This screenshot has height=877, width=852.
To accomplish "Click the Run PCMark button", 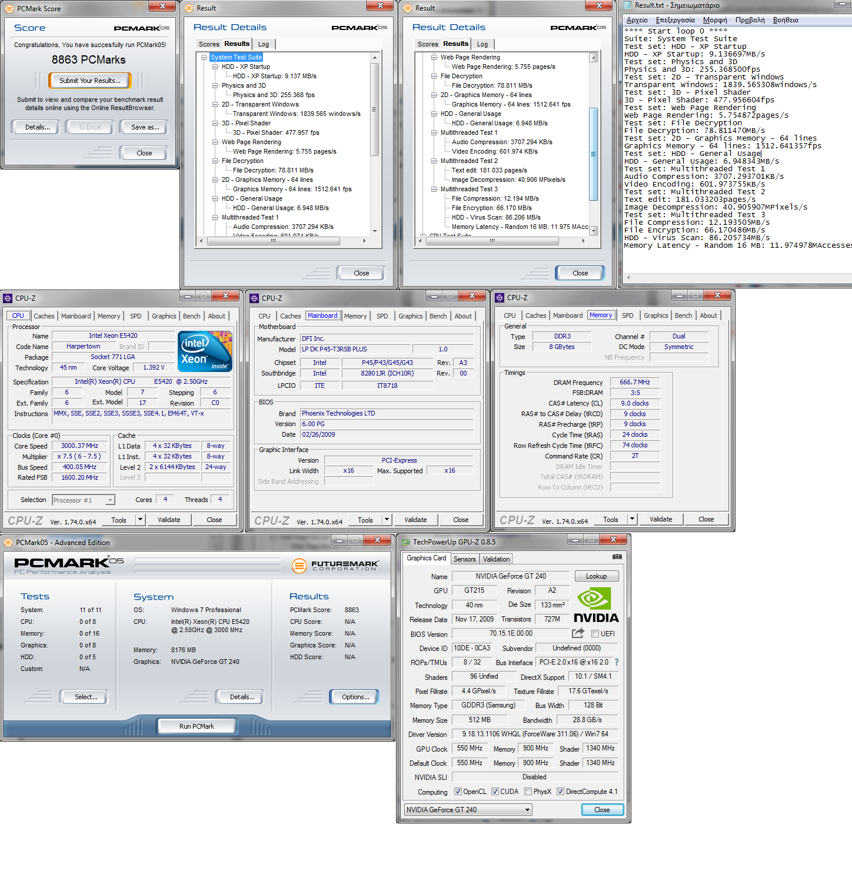I will point(197,726).
